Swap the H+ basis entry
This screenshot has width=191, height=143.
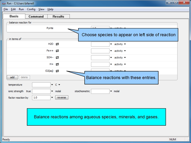click(x=57, y=64)
